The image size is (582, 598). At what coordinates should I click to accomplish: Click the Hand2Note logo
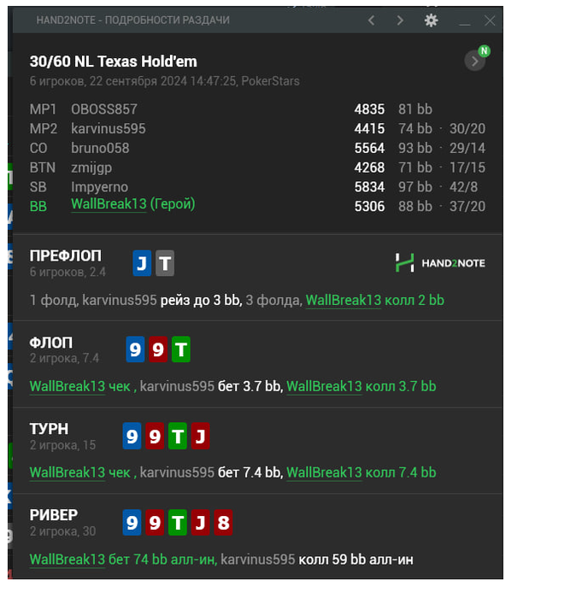[440, 263]
